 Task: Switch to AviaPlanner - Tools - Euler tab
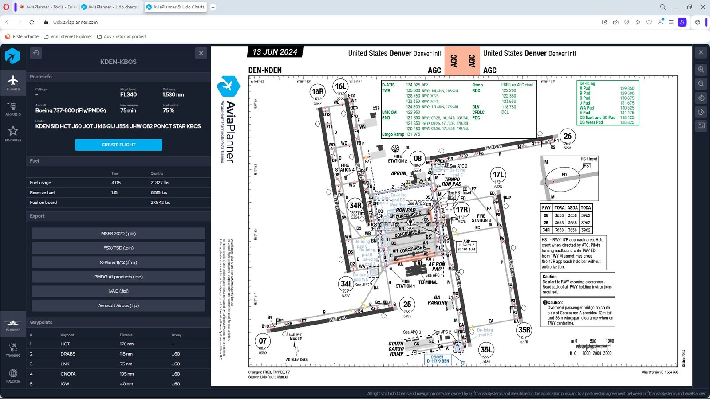pos(47,7)
